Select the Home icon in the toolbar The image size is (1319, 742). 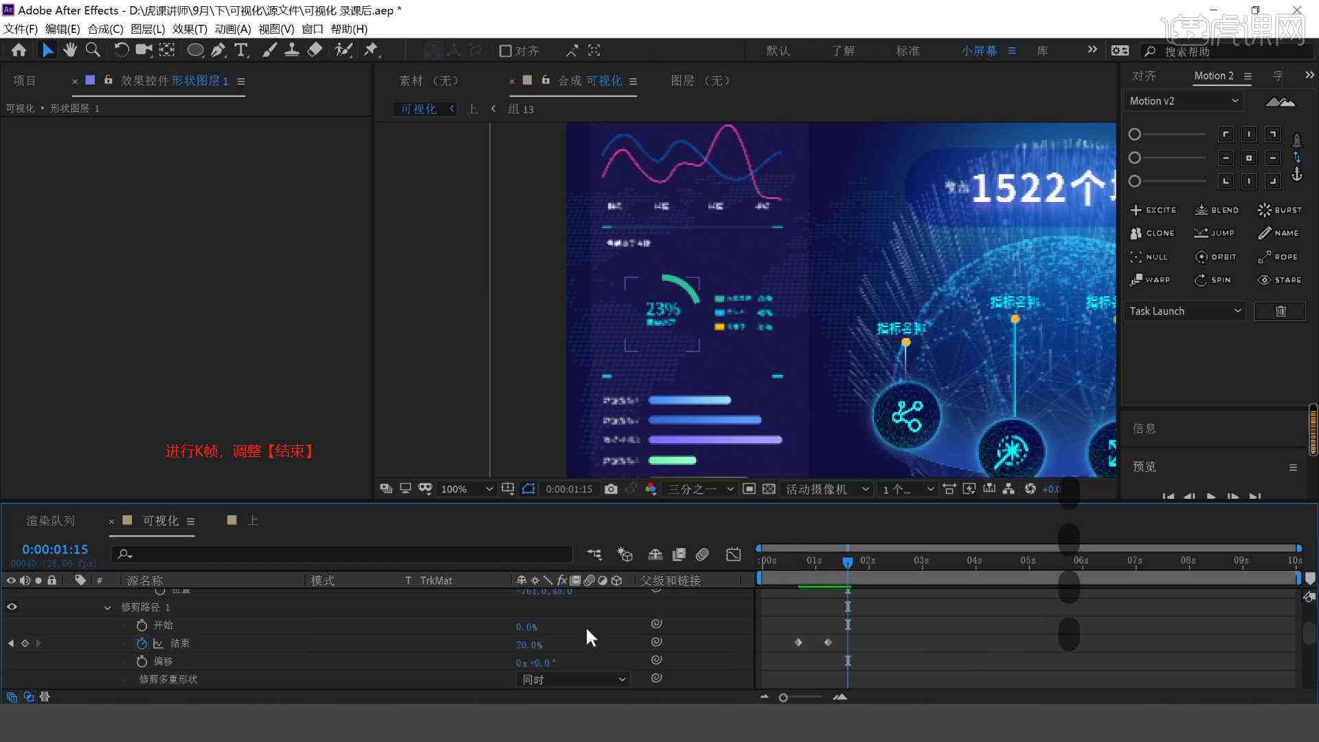tap(19, 50)
